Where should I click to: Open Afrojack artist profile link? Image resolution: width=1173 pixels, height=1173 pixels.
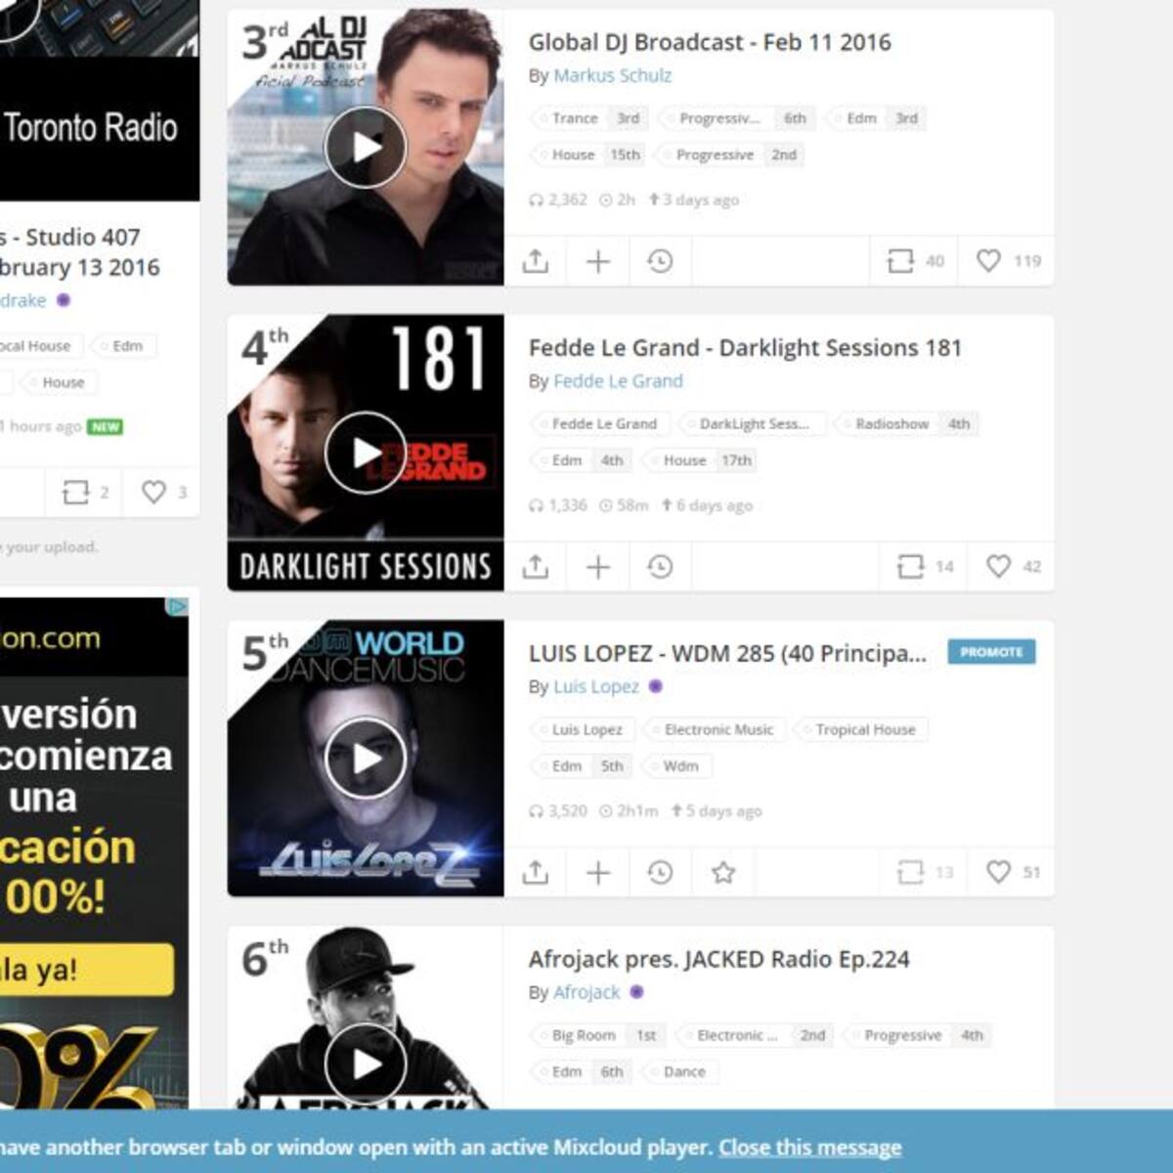[586, 992]
